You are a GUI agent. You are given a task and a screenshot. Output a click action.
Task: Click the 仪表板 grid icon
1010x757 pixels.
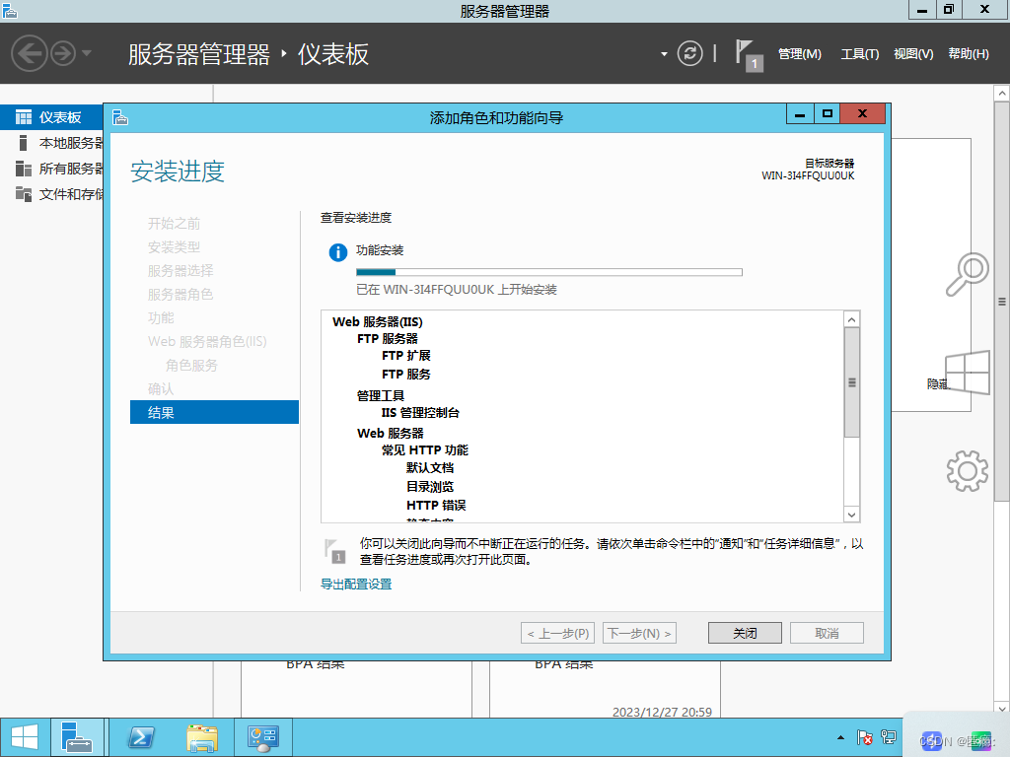(x=24, y=117)
